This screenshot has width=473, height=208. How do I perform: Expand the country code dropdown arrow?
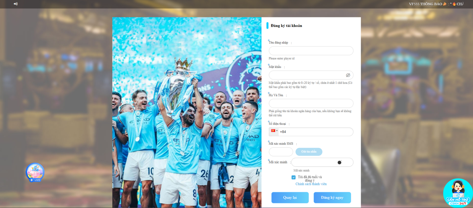click(x=277, y=131)
